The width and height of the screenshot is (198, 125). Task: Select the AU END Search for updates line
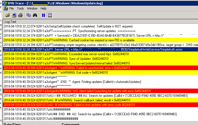coord(101,114)
